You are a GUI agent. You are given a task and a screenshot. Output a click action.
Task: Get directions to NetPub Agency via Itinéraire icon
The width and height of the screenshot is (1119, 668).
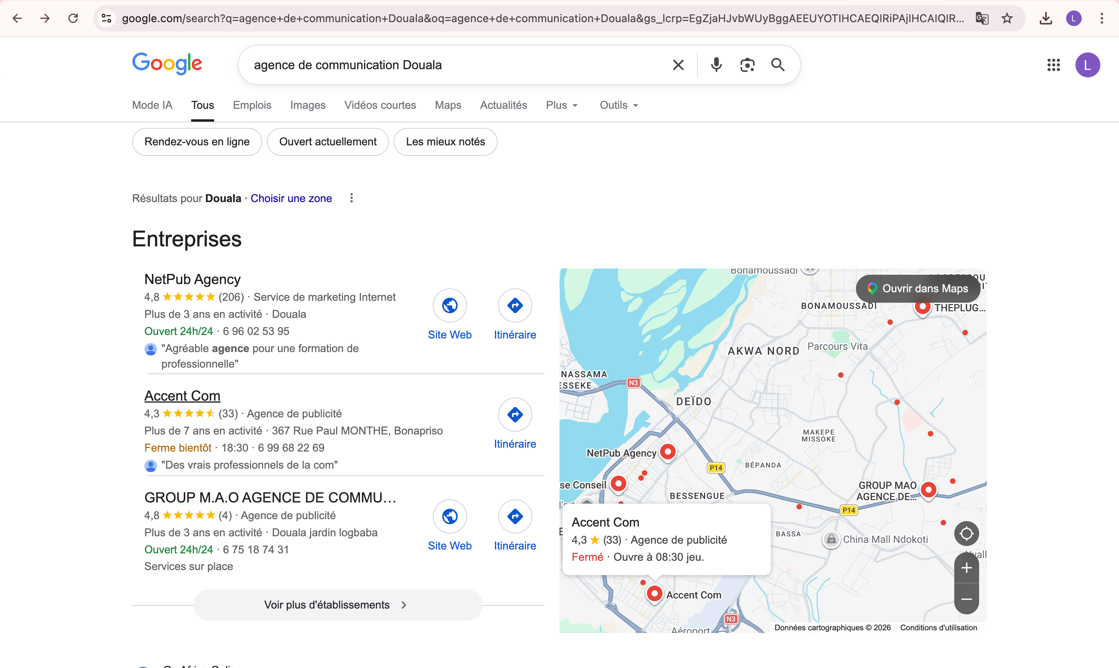(514, 305)
